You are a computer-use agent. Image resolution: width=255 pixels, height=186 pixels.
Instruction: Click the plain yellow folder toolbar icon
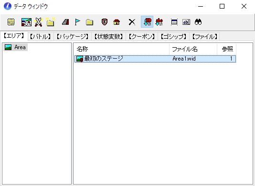pos(89,22)
